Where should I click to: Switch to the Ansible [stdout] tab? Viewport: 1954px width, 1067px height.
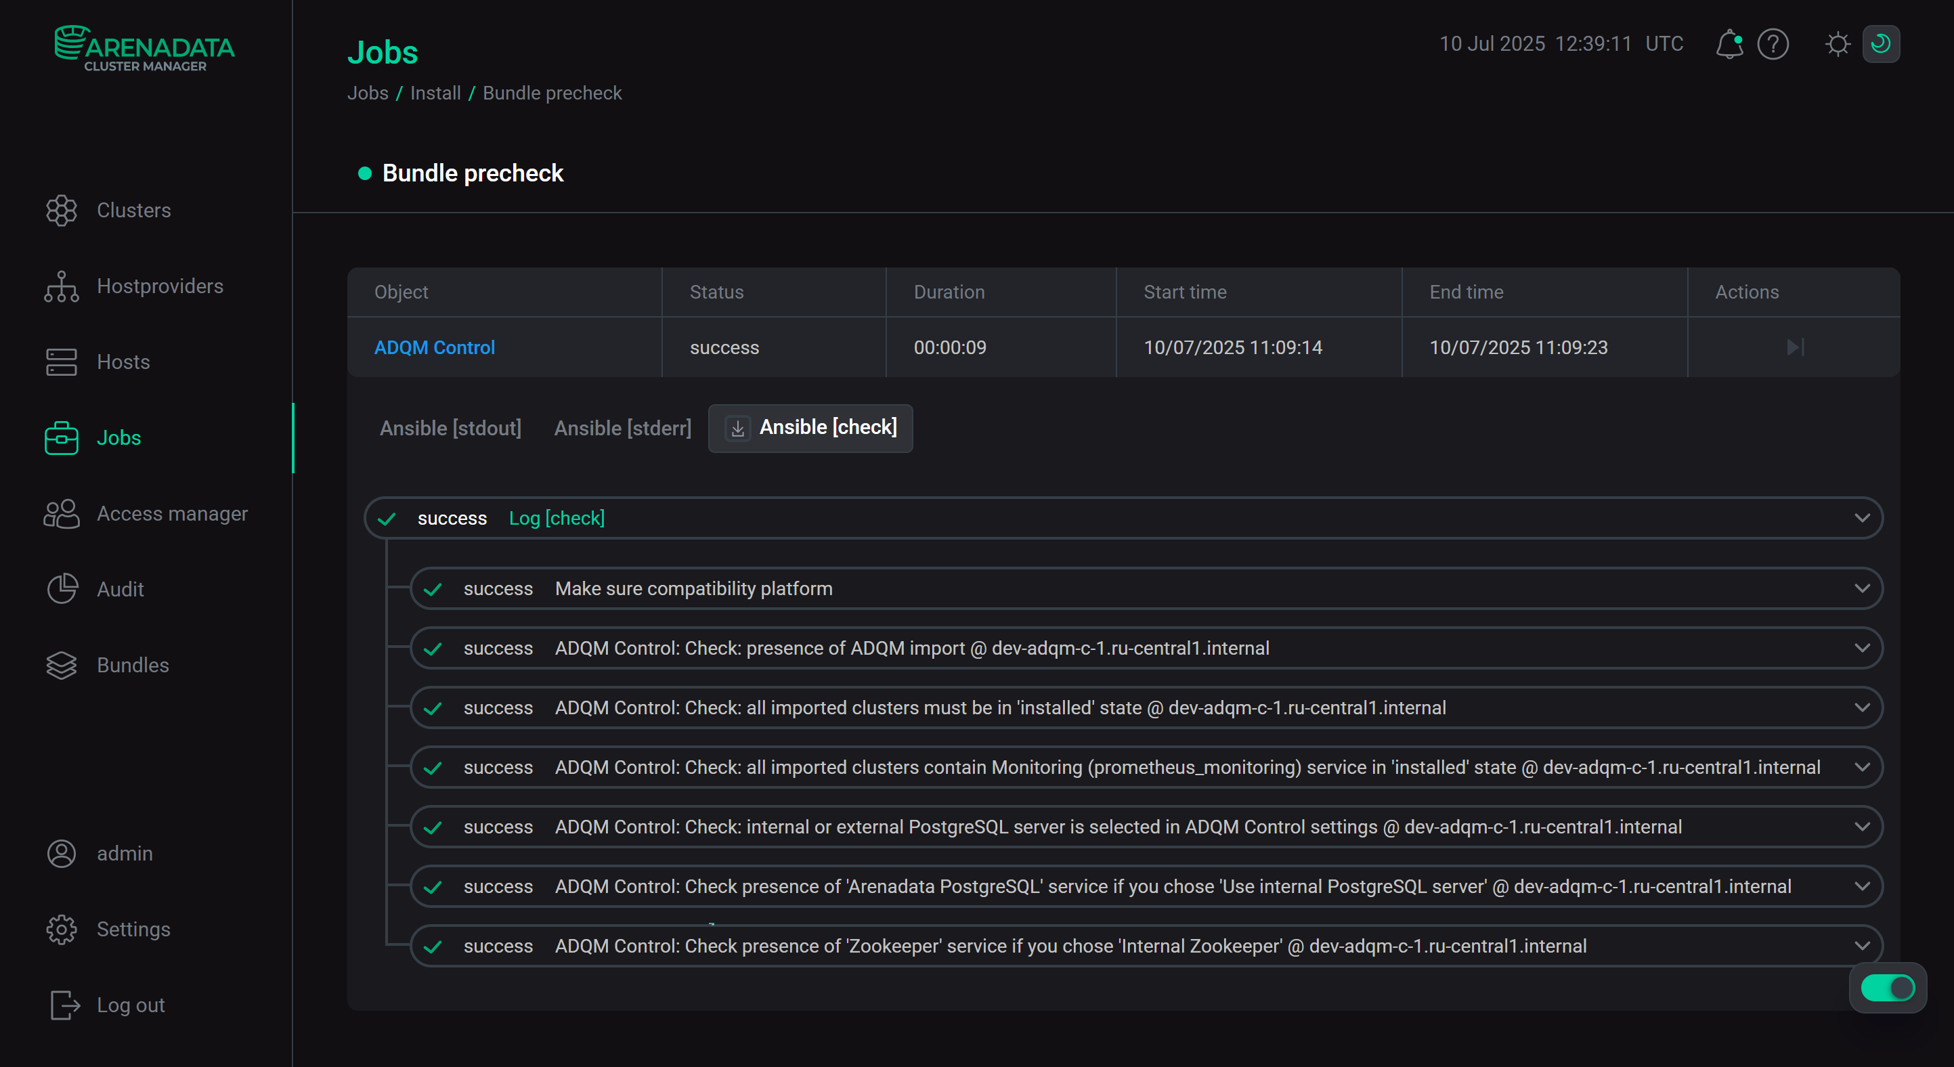(x=450, y=429)
